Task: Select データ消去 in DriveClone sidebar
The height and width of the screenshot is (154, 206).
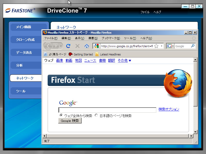Action: coord(26,53)
